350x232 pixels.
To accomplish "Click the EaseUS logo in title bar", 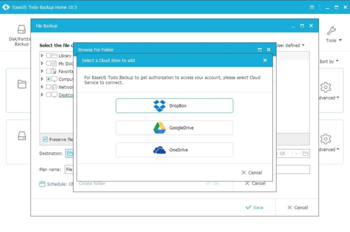I will (x=6, y=7).
